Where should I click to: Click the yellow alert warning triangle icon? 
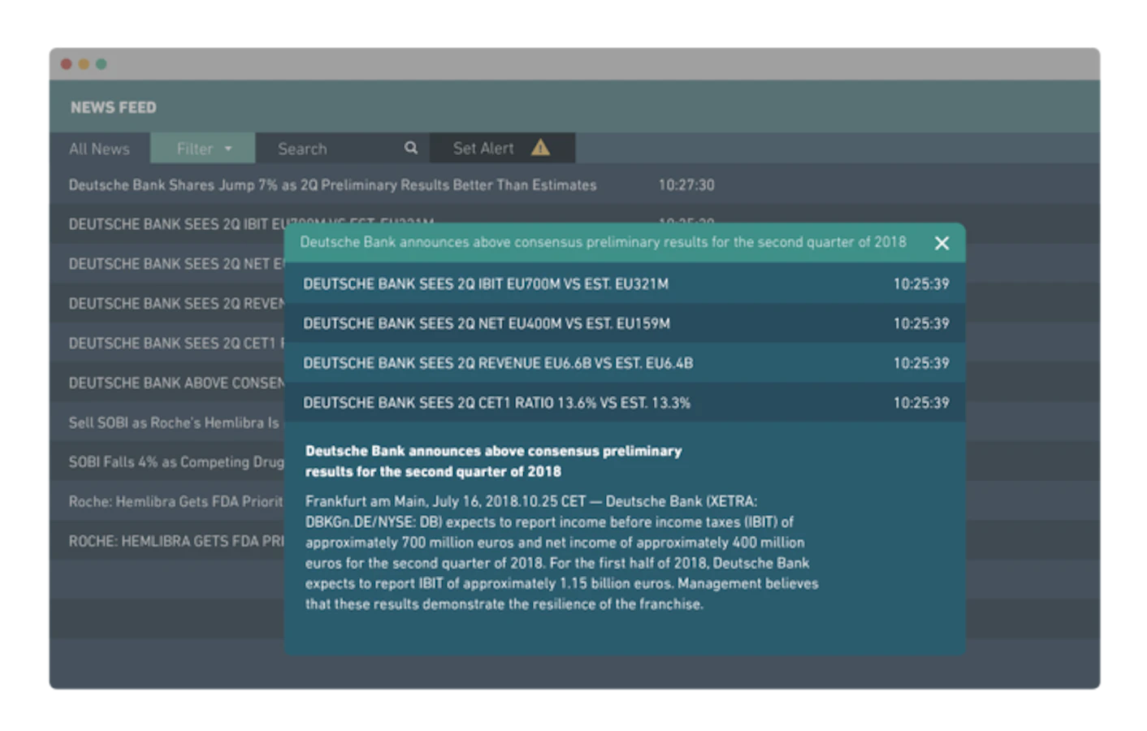[x=540, y=148]
